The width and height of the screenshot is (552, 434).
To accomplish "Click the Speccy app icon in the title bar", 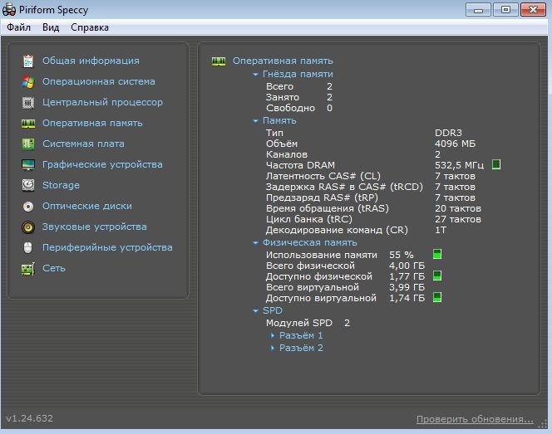I will coord(9,10).
